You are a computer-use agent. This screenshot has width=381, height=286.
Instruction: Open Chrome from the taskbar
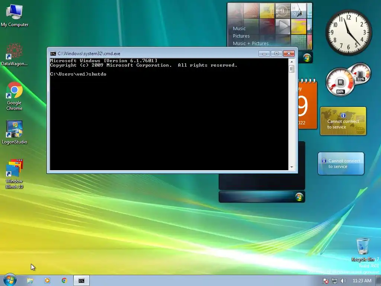point(64,281)
